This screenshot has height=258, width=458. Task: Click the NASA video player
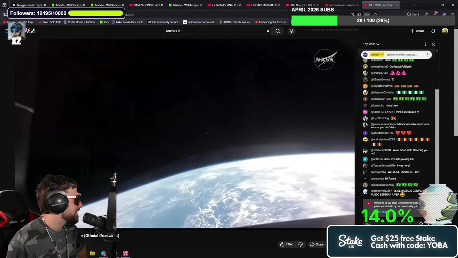coord(185,133)
